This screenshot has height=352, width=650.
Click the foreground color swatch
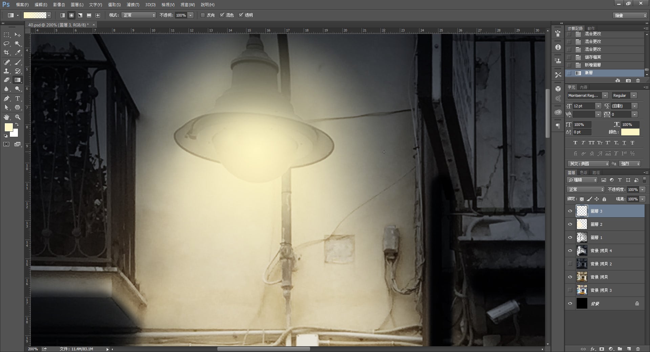pyautogui.click(x=8, y=127)
